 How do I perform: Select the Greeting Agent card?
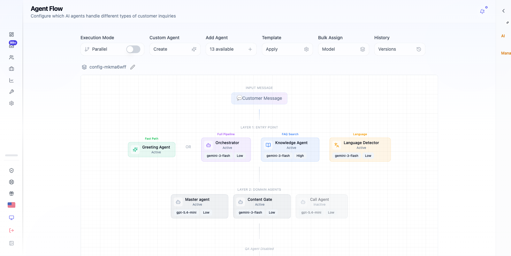[x=152, y=150]
